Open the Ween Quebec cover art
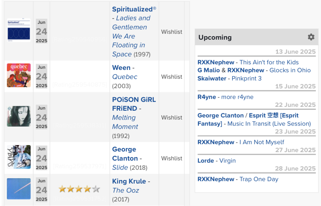Screen dimensions: 321x206 19,75
